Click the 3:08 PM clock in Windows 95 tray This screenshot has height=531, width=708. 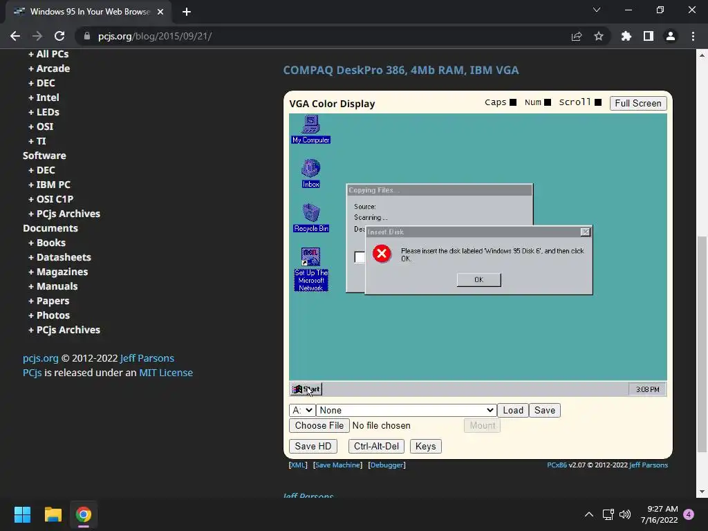point(647,389)
